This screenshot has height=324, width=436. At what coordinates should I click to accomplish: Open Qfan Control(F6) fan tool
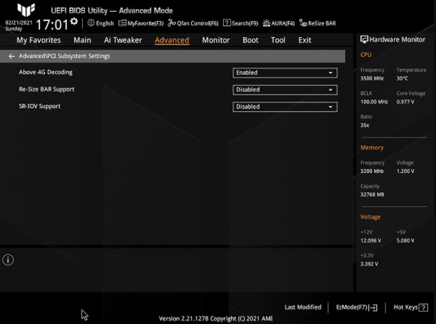coord(193,23)
